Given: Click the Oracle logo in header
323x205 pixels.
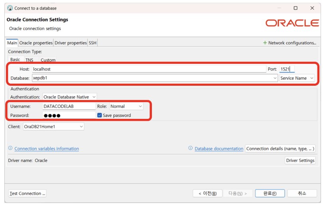Looking at the screenshot, I should pyautogui.click(x=292, y=23).
